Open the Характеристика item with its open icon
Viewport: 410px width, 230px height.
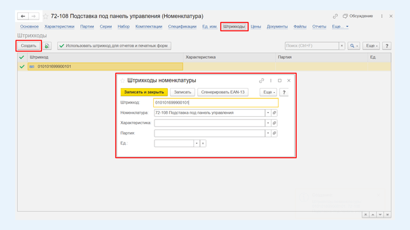tap(274, 123)
